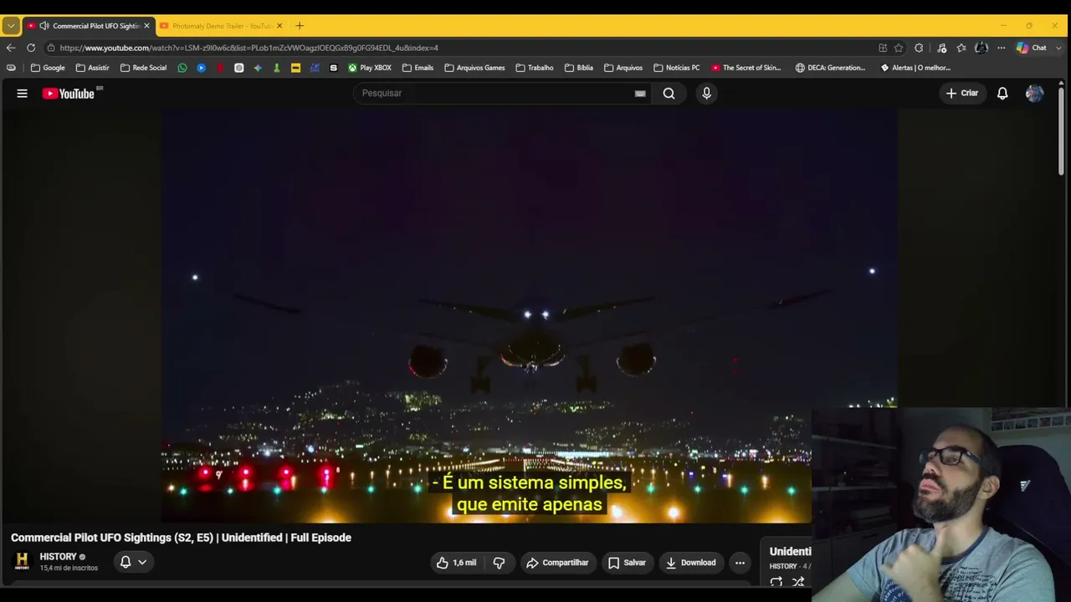View site information lock icon

(x=51, y=48)
